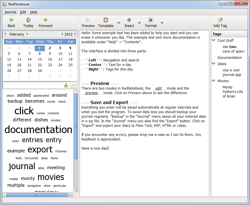Click the word 'documentation' in the word cloud

38,130
